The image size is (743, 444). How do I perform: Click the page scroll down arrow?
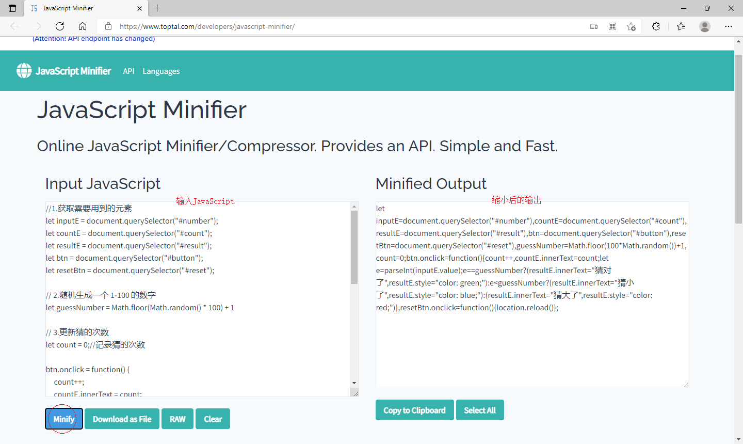[738, 439]
